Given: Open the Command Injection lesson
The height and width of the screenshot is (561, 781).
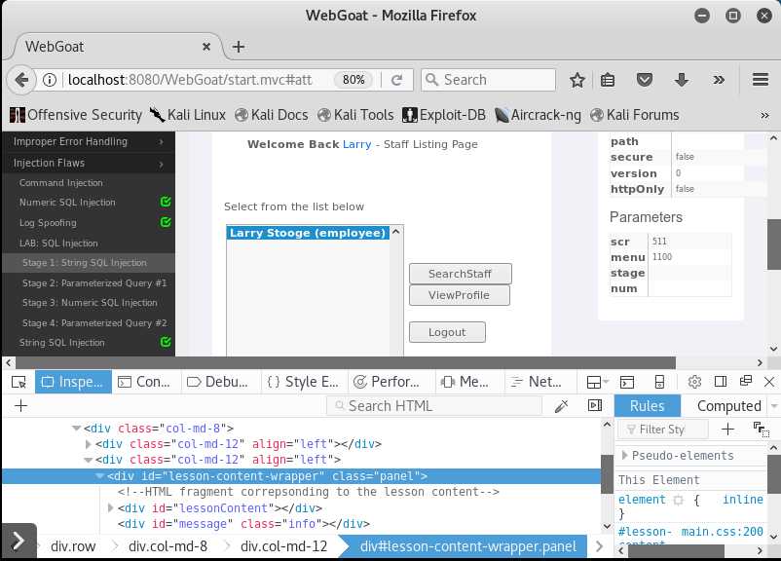Looking at the screenshot, I should click(x=61, y=183).
